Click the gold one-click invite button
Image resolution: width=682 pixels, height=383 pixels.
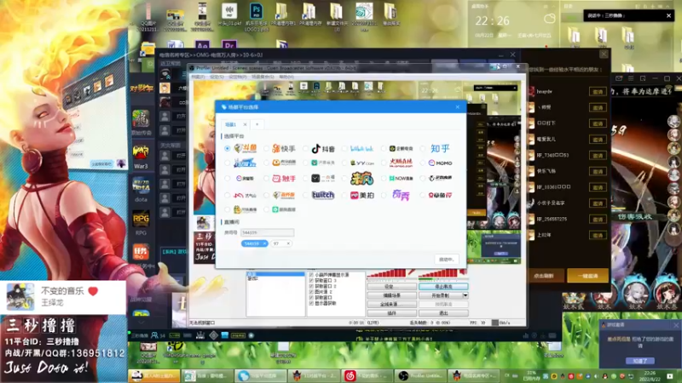point(587,276)
